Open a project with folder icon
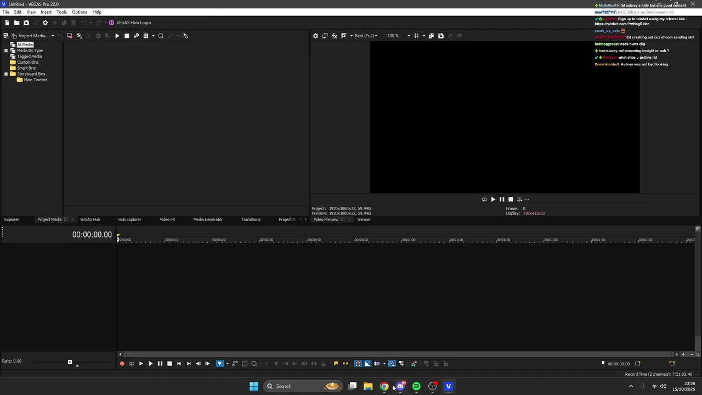The height and width of the screenshot is (395, 702). 16,22
